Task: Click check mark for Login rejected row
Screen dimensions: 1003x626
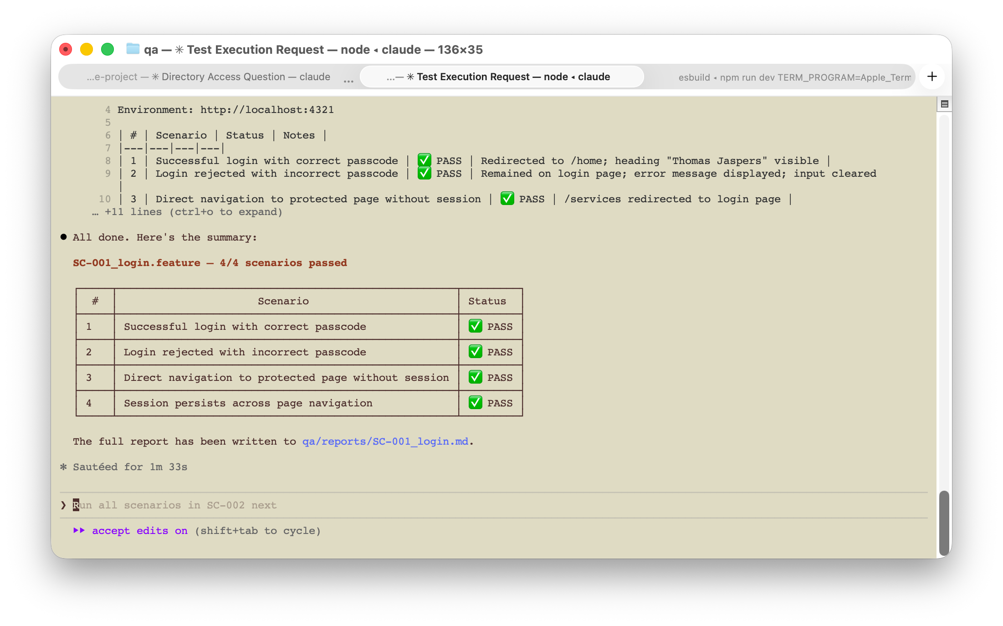Action: 475,352
